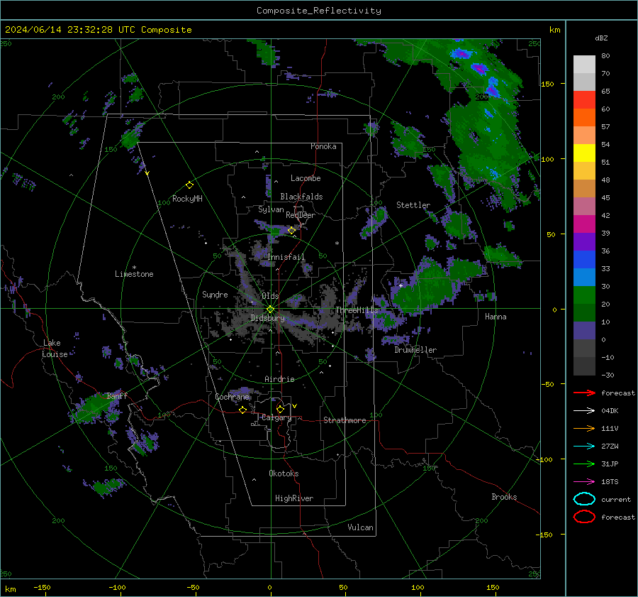
Task: Click the cyan current ellipse icon
Action: [x=584, y=499]
